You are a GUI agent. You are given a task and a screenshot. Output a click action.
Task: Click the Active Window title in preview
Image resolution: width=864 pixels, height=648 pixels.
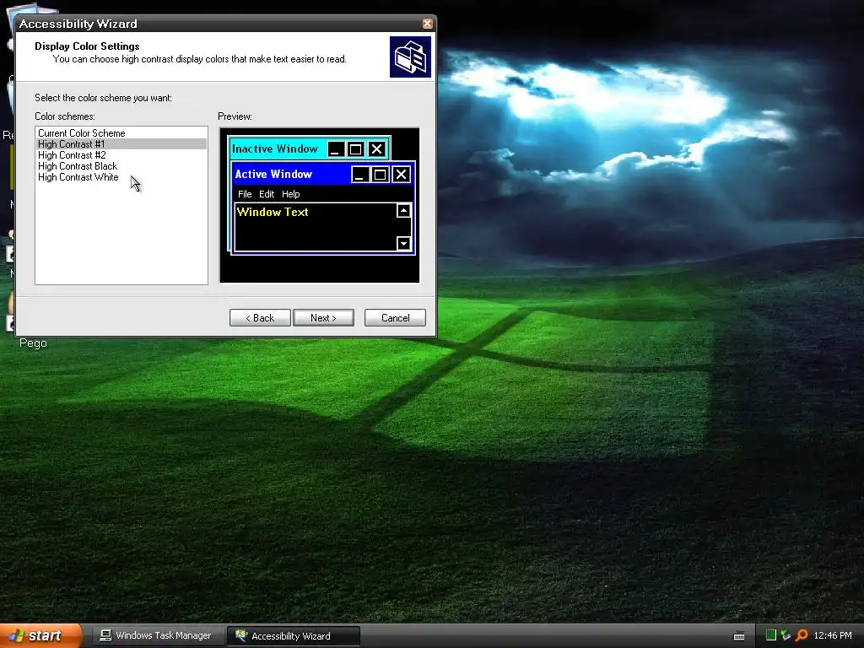[273, 174]
